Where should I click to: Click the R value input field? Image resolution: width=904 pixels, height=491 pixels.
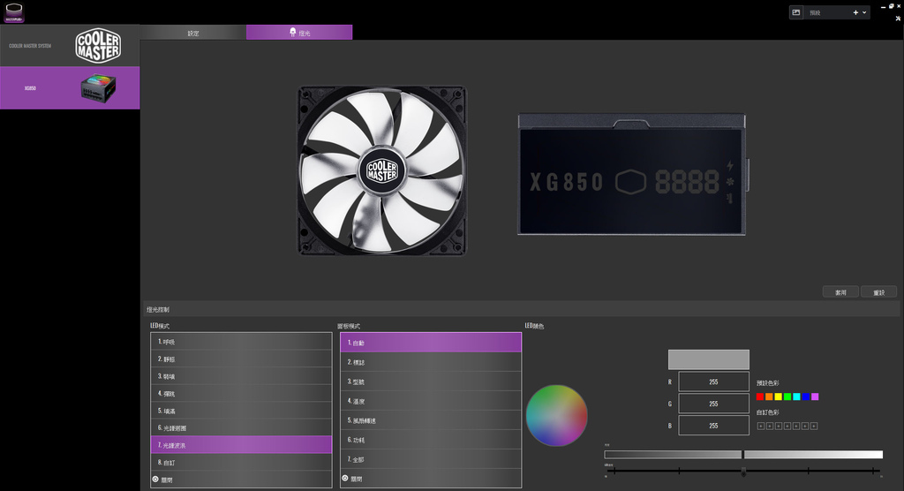point(713,382)
